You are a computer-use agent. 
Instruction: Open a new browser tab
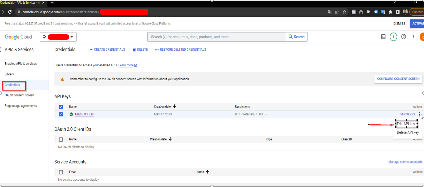52,3
